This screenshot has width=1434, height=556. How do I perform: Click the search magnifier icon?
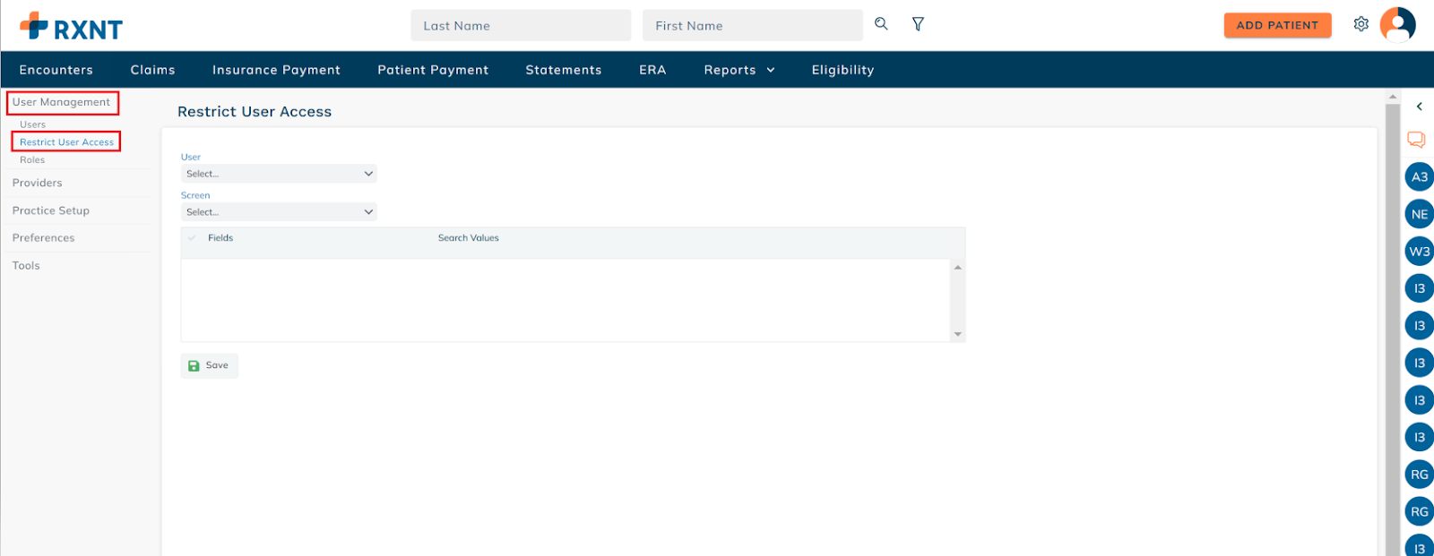click(x=881, y=24)
